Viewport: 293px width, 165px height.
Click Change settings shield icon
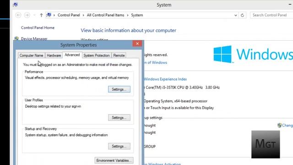(279, 125)
